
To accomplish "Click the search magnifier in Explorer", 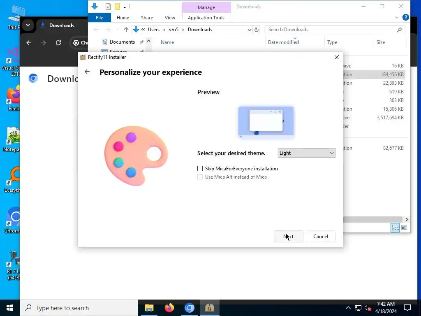I will coord(399,30).
